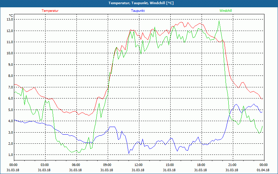Select the 2,0 y-axis value
Viewport: 278px width, 174px height.
coord(11,143)
